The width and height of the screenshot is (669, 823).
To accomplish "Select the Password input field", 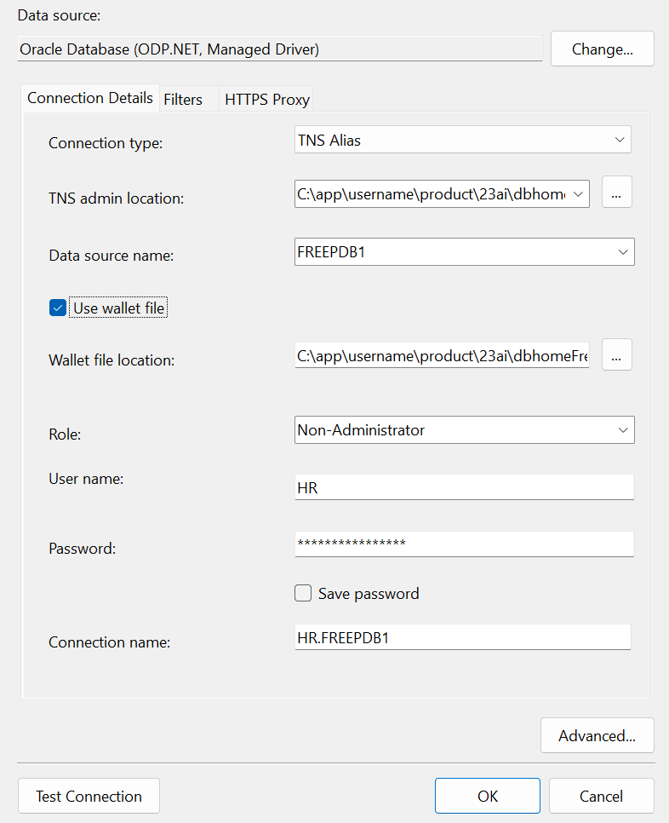I will [x=464, y=544].
